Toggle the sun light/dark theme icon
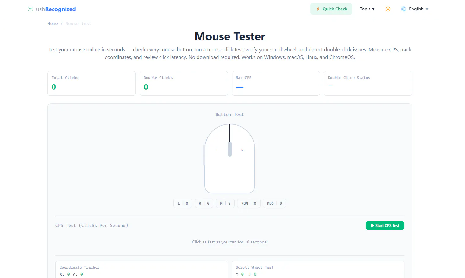Viewport: 465px width, 278px height. click(388, 9)
